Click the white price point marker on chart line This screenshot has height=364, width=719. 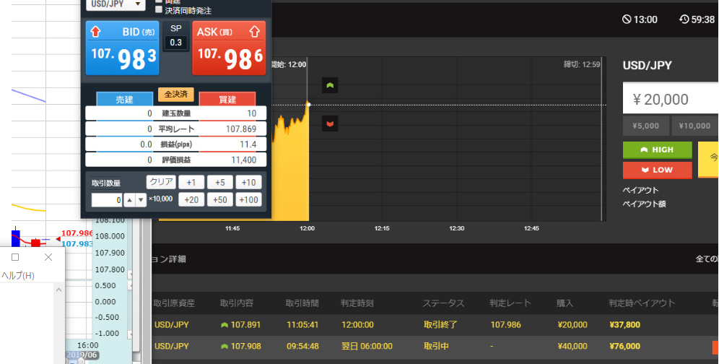pos(308,105)
